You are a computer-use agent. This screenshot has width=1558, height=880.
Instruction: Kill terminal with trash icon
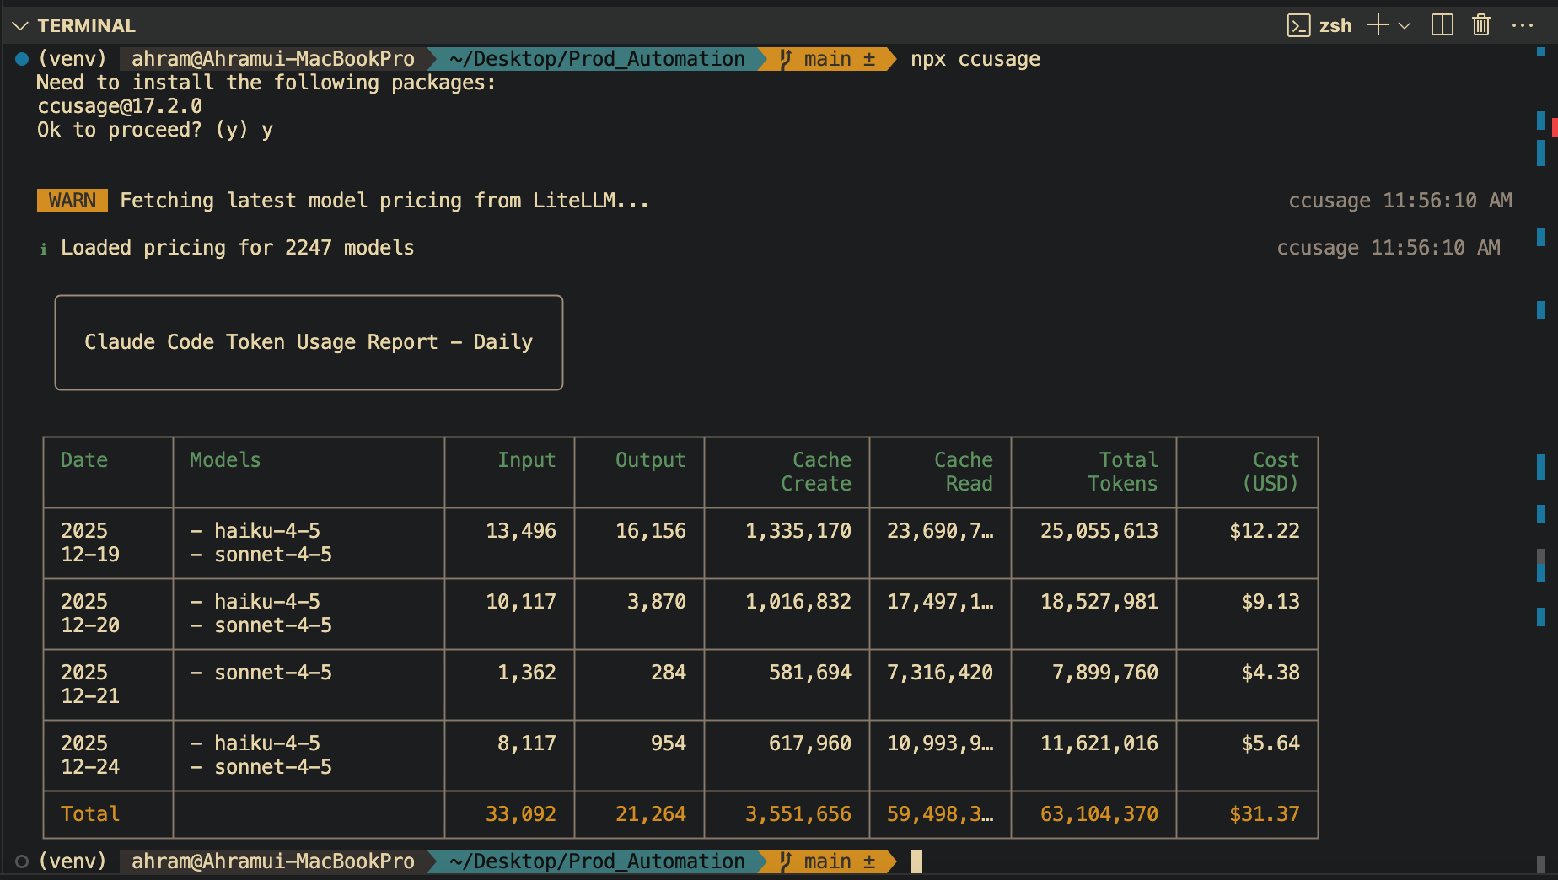(1481, 25)
